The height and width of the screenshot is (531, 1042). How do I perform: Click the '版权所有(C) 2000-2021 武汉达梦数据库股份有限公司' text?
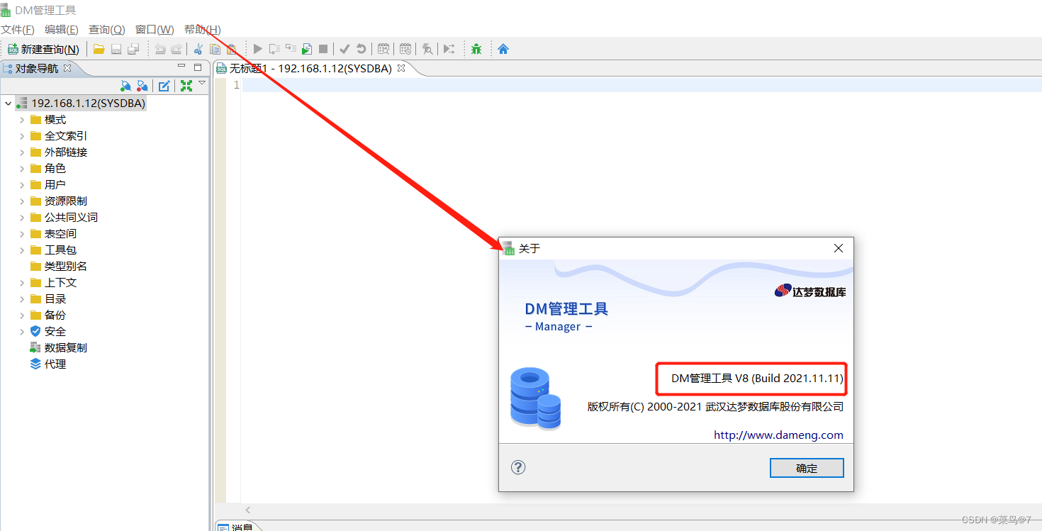coord(715,407)
